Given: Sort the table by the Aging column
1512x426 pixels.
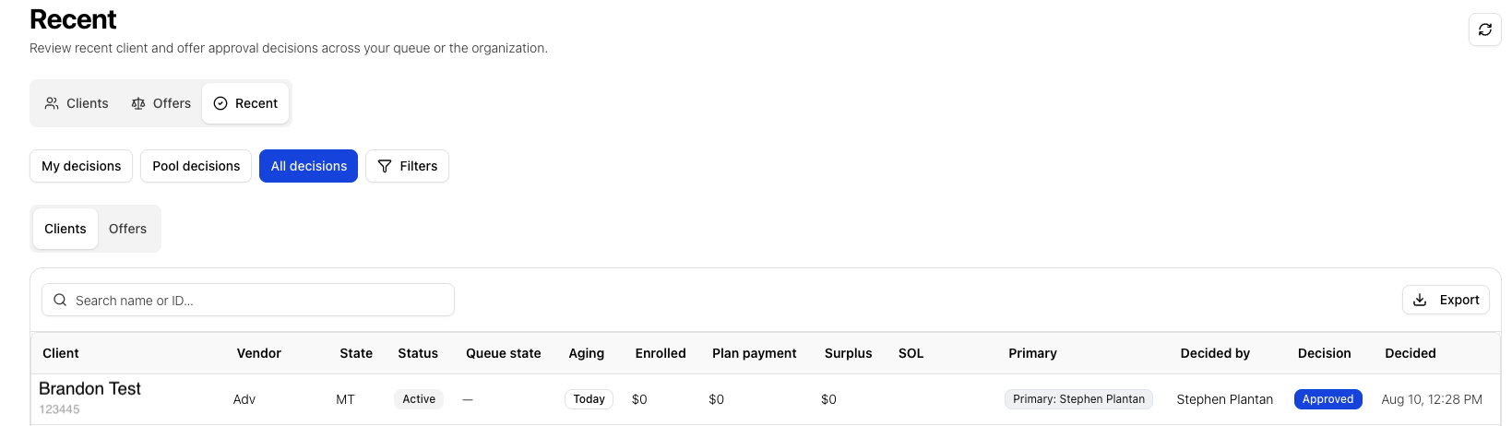Looking at the screenshot, I should pos(586,353).
